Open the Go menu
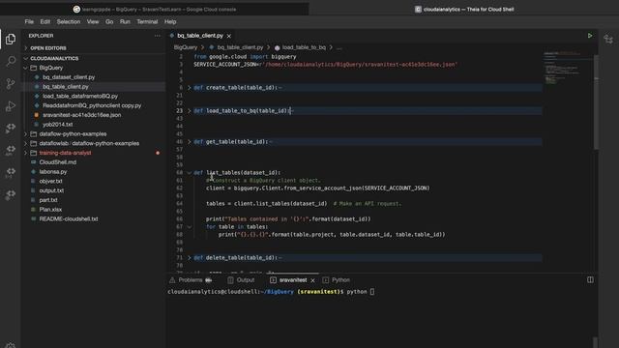Image resolution: width=619 pixels, height=348 pixels. 109,21
